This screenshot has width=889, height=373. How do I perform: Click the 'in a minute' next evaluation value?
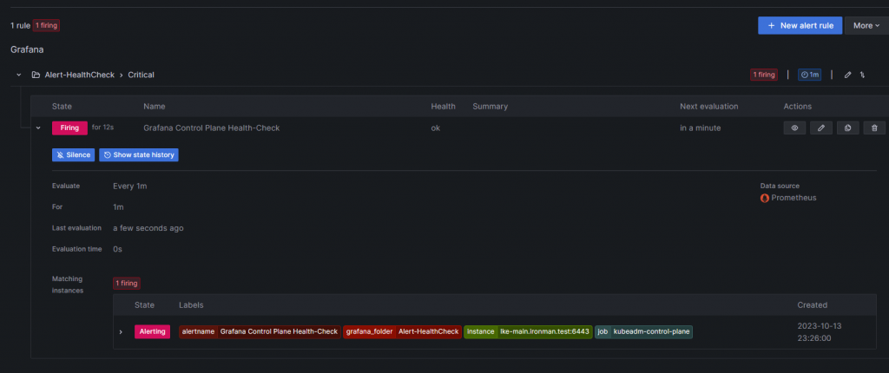click(x=701, y=128)
